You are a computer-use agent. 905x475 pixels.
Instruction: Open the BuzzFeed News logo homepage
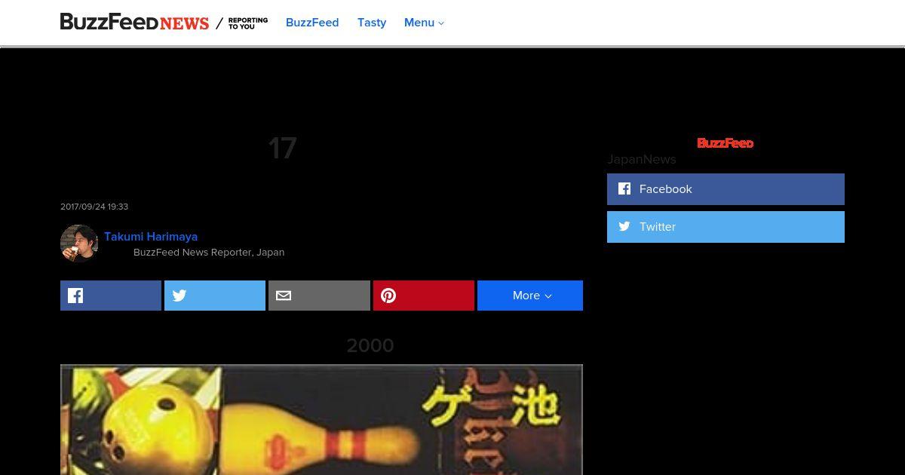(x=134, y=23)
